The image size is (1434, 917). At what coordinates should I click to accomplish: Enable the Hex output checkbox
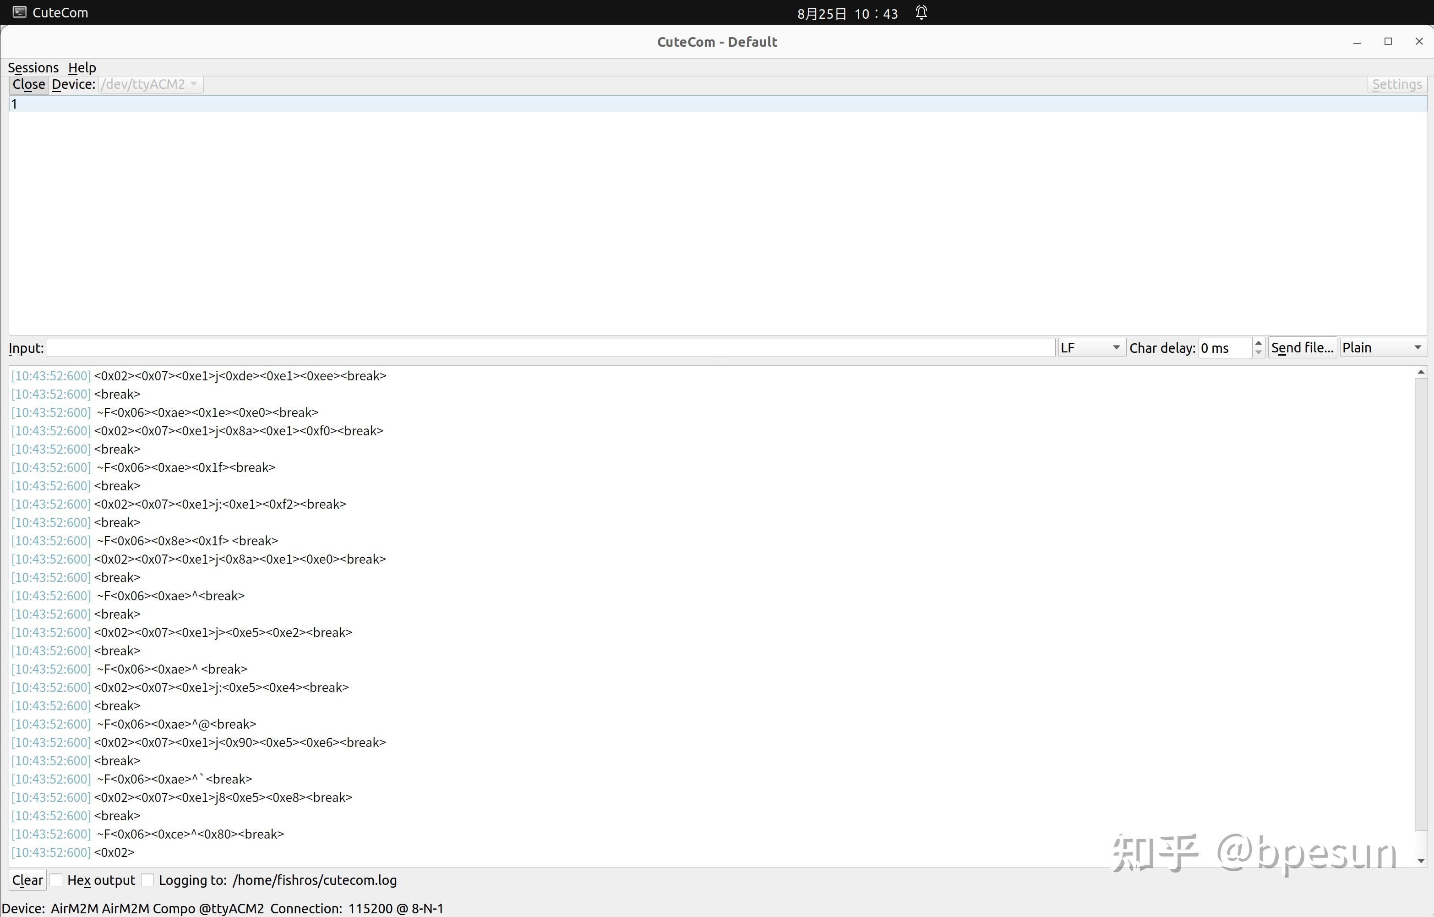[57, 880]
